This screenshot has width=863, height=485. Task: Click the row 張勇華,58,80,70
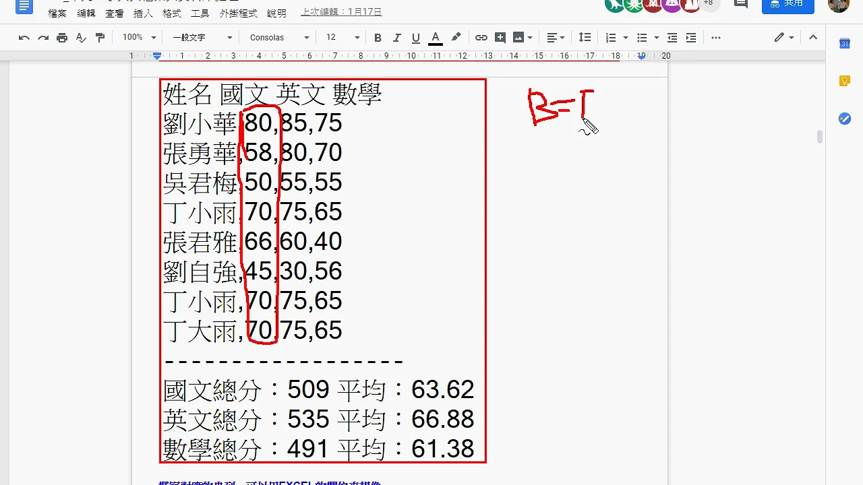(252, 153)
